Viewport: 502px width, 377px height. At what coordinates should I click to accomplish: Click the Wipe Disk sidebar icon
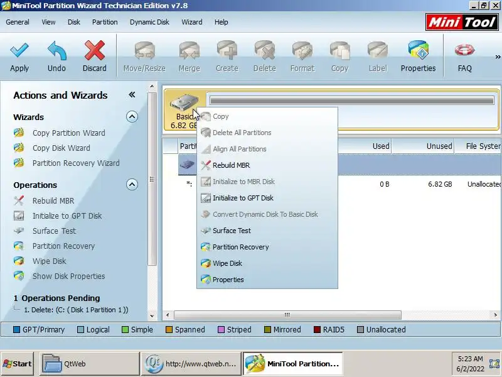coord(19,261)
